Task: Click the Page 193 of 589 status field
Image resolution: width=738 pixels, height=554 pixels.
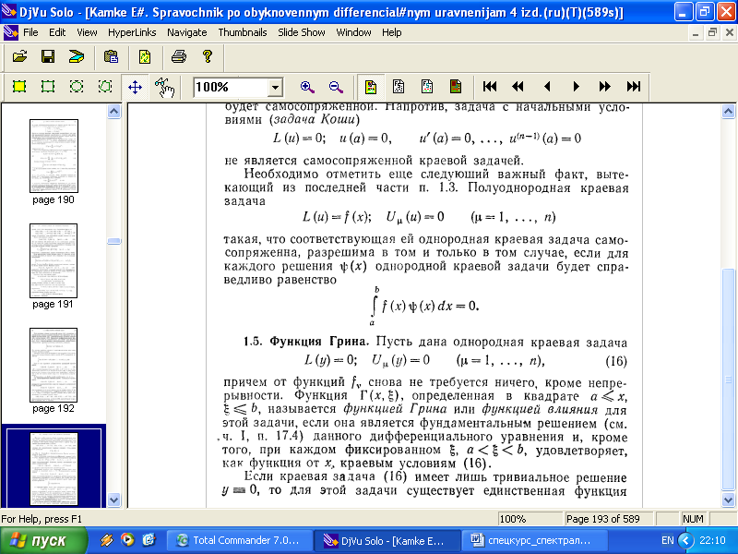Action: (x=608, y=519)
